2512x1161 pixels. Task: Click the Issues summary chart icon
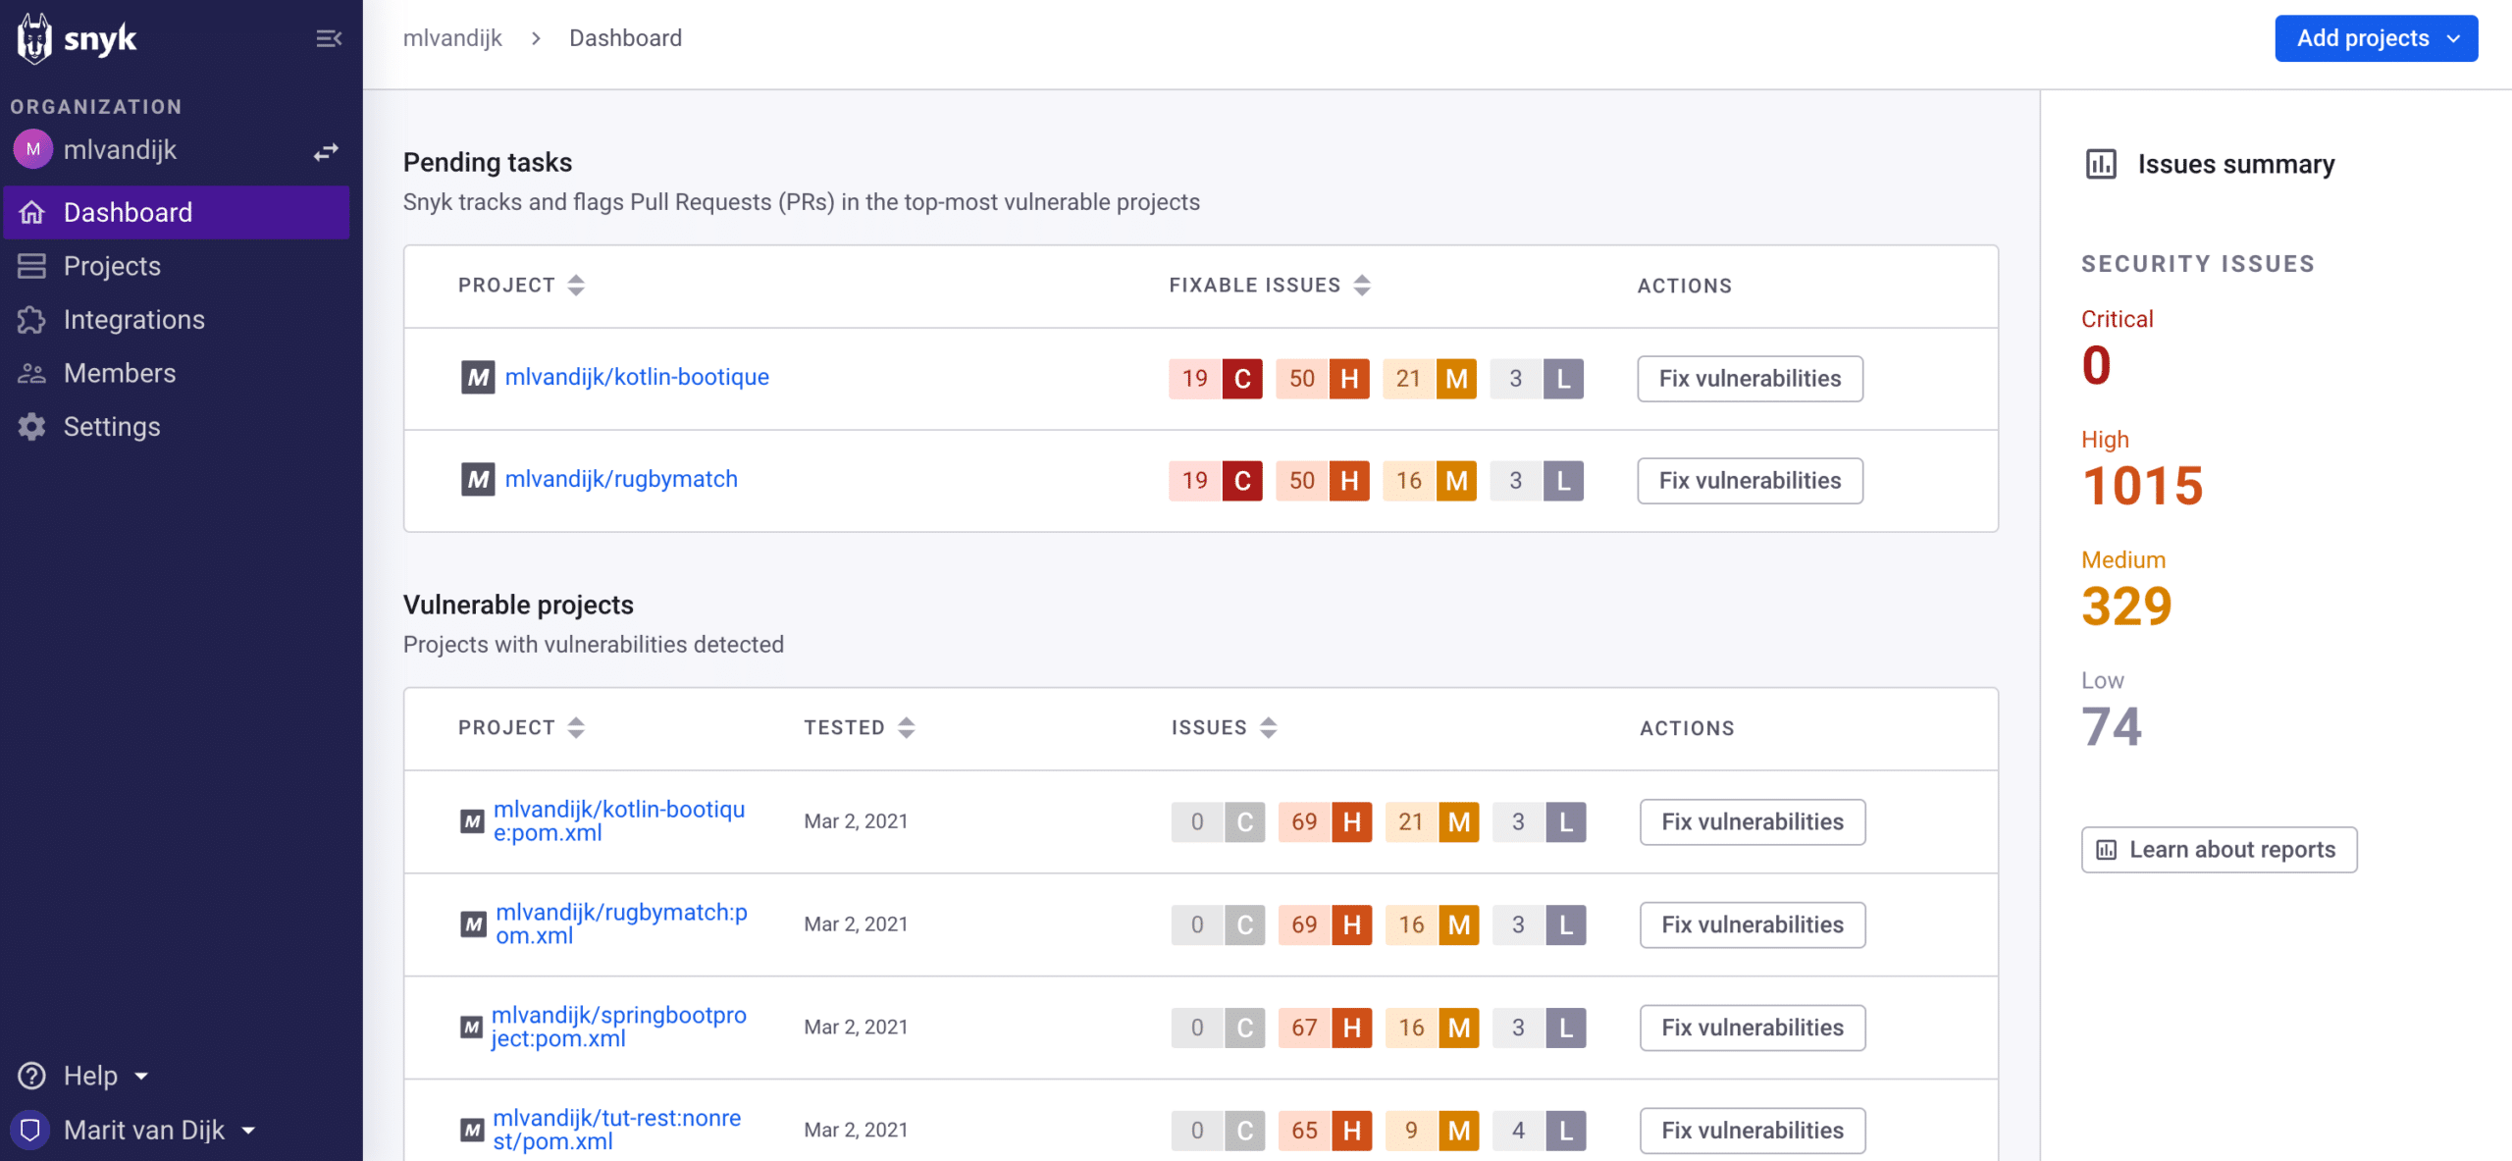tap(2101, 164)
